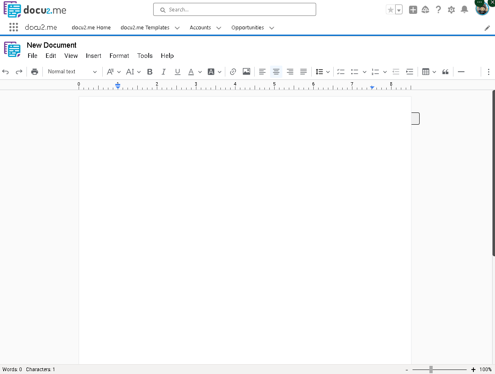Convert paragraph to a checklist

(x=341, y=72)
